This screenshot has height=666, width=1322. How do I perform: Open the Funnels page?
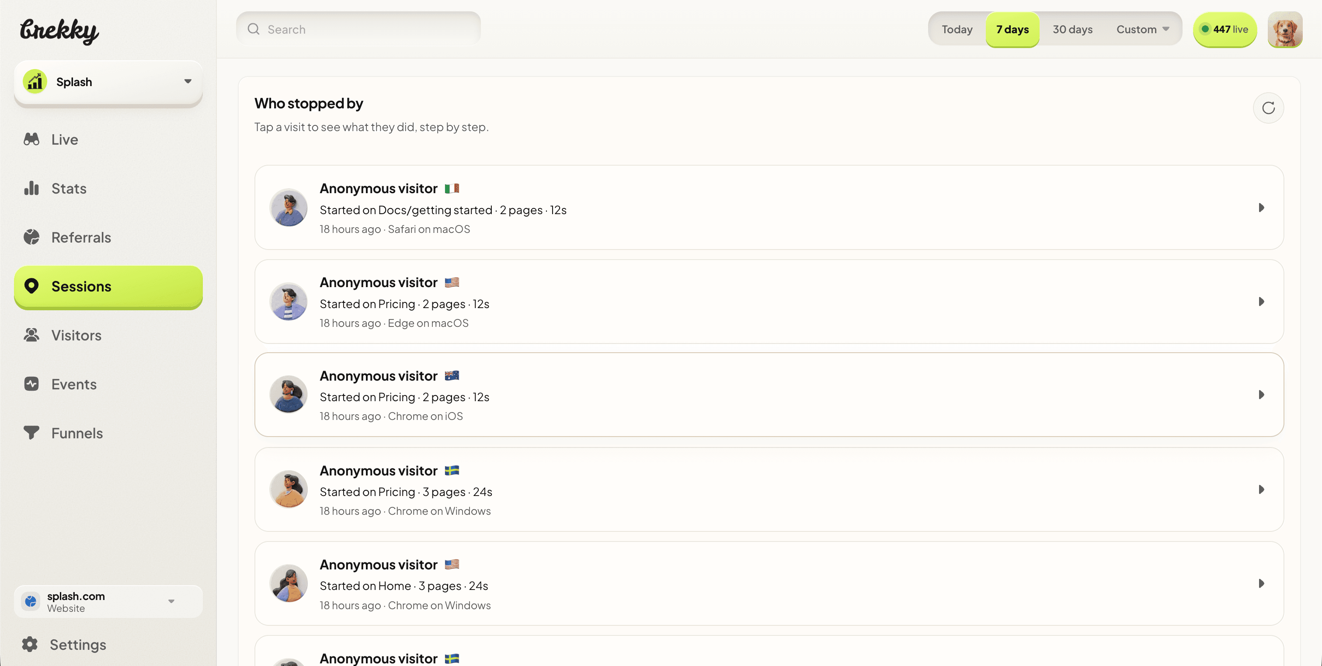[x=108, y=433]
